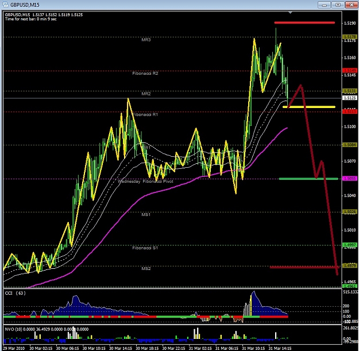Viewport: 359px width, 351px height.
Task: Click the 31 Mar 10:15 time label
Action: 253,348
